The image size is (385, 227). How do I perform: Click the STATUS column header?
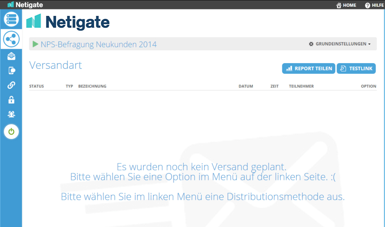[36, 86]
